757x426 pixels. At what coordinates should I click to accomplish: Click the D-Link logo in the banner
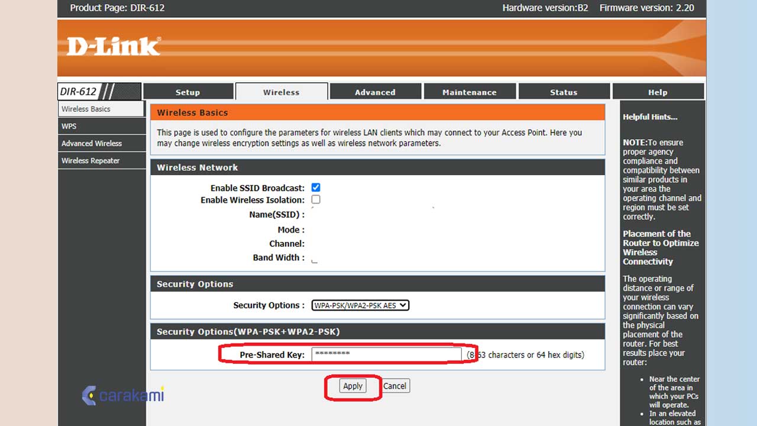click(x=113, y=46)
